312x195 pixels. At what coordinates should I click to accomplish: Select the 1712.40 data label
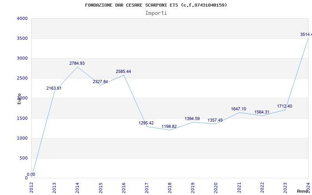[284, 106]
